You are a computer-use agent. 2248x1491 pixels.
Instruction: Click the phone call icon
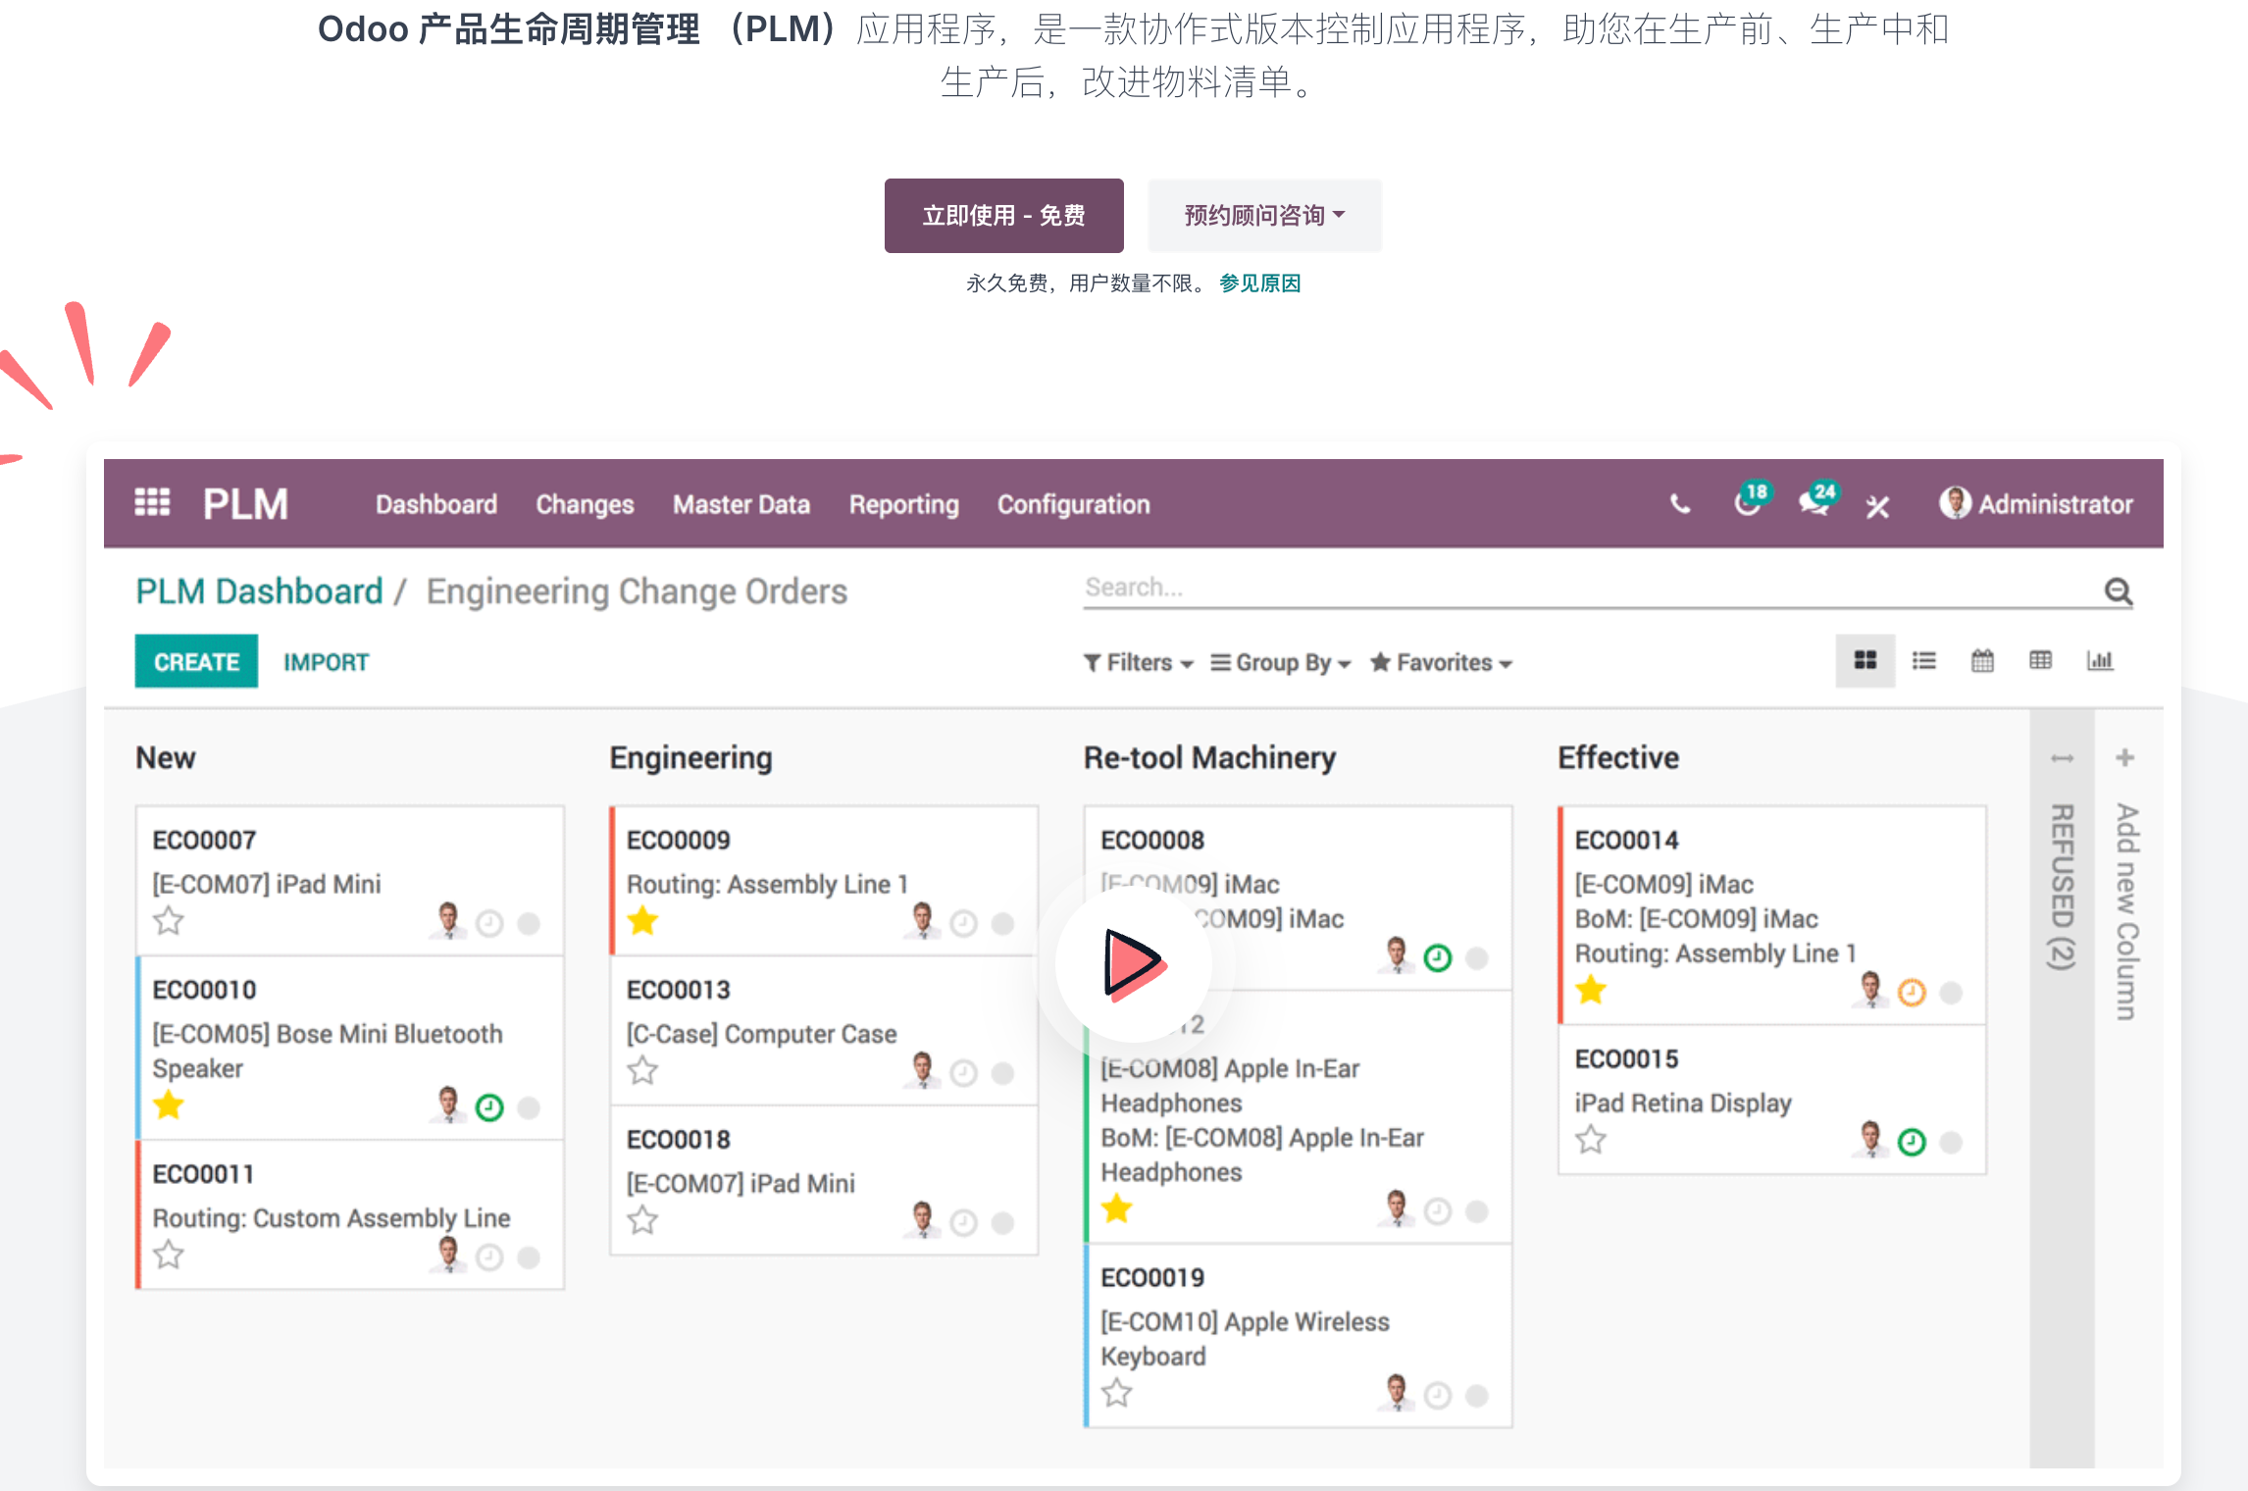click(1680, 504)
